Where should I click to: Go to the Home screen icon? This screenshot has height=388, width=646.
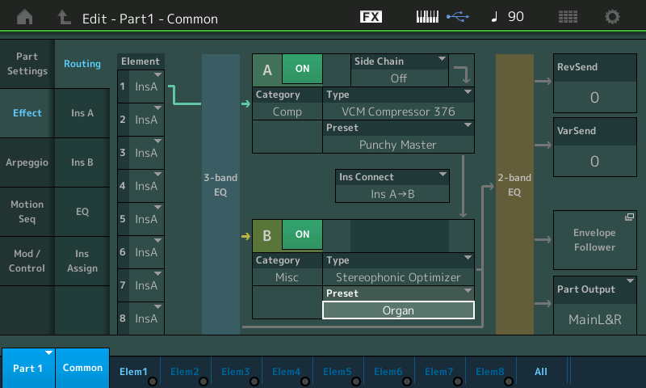pyautogui.click(x=25, y=17)
